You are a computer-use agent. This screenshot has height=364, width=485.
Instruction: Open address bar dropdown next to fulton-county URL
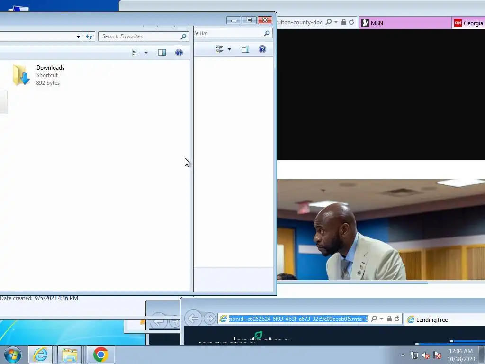tap(336, 22)
